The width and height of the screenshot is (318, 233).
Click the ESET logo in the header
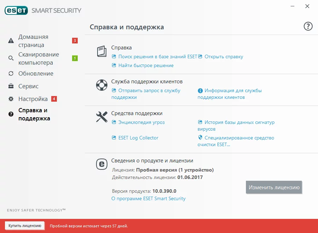(16, 11)
